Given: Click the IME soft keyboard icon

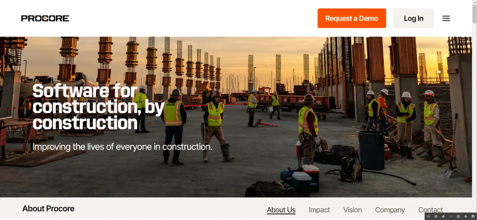Looking at the screenshot, I should (458, 217).
